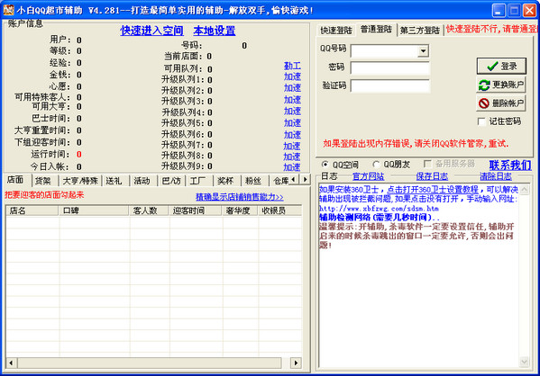
Task: Click 加速 link for 升级队列1
Action: point(292,76)
